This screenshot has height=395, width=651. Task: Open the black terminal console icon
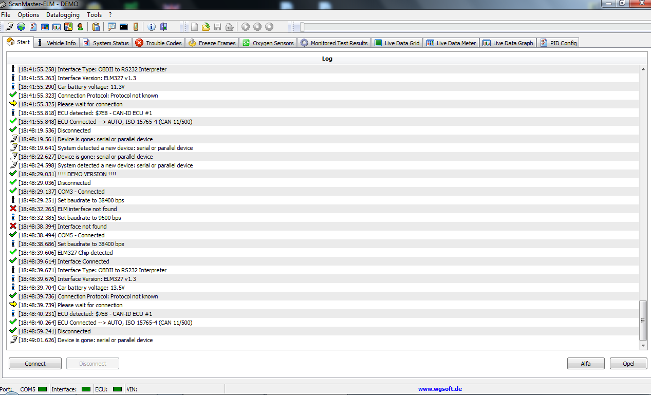click(x=124, y=27)
